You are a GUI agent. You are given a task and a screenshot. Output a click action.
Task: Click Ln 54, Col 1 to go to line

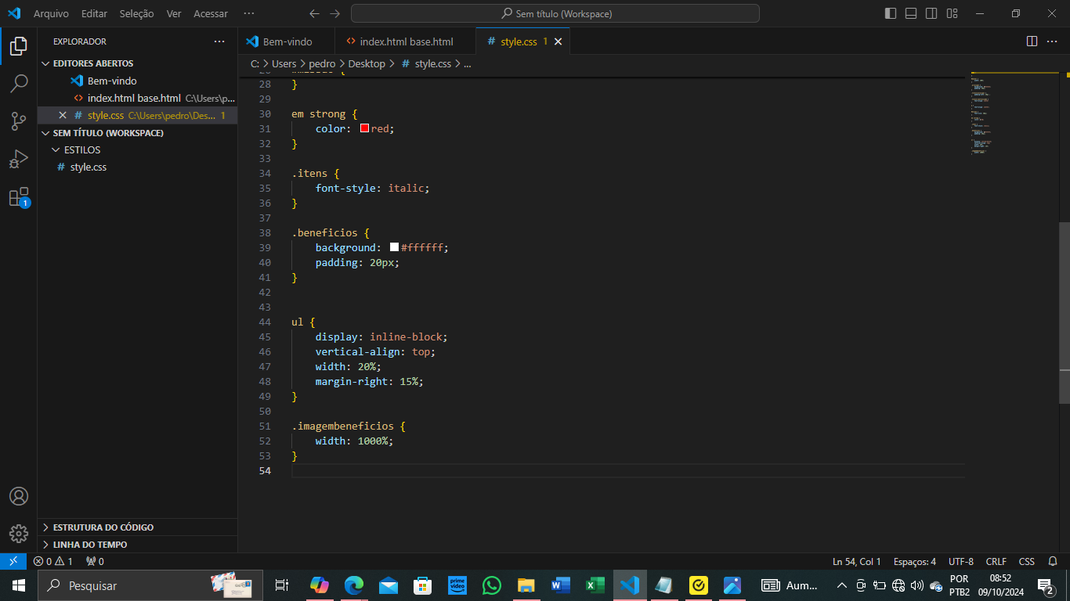pyautogui.click(x=856, y=561)
